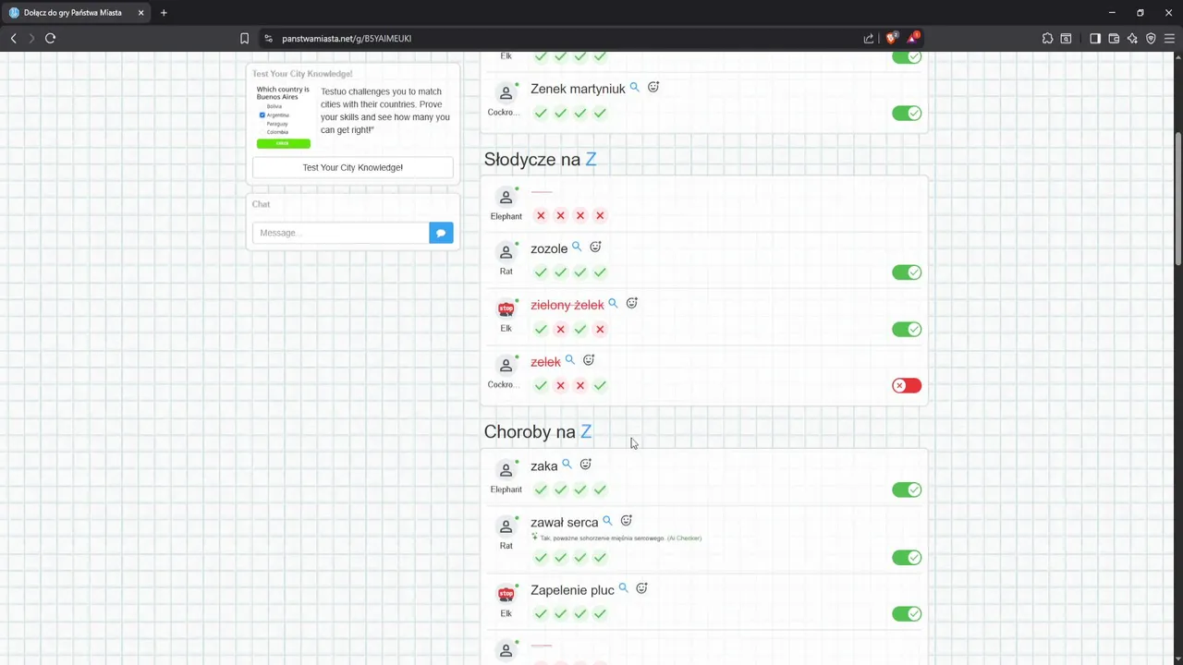Open emoji reaction for 'Zapelenie pluc'
This screenshot has height=665, width=1183.
(x=641, y=588)
